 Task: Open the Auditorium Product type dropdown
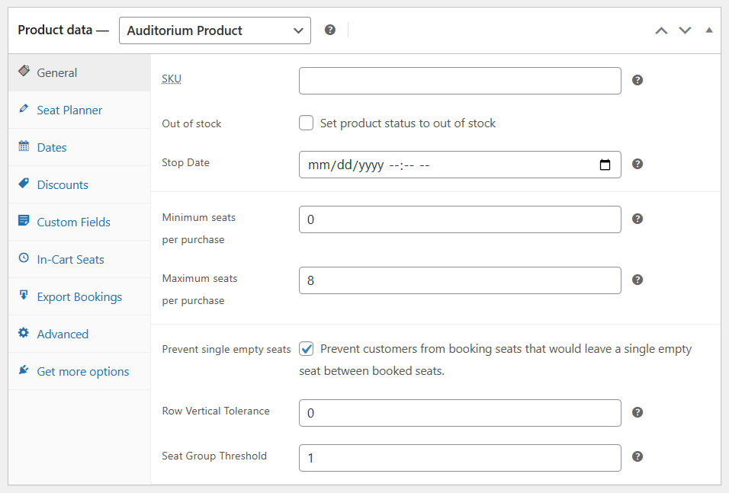(x=215, y=30)
